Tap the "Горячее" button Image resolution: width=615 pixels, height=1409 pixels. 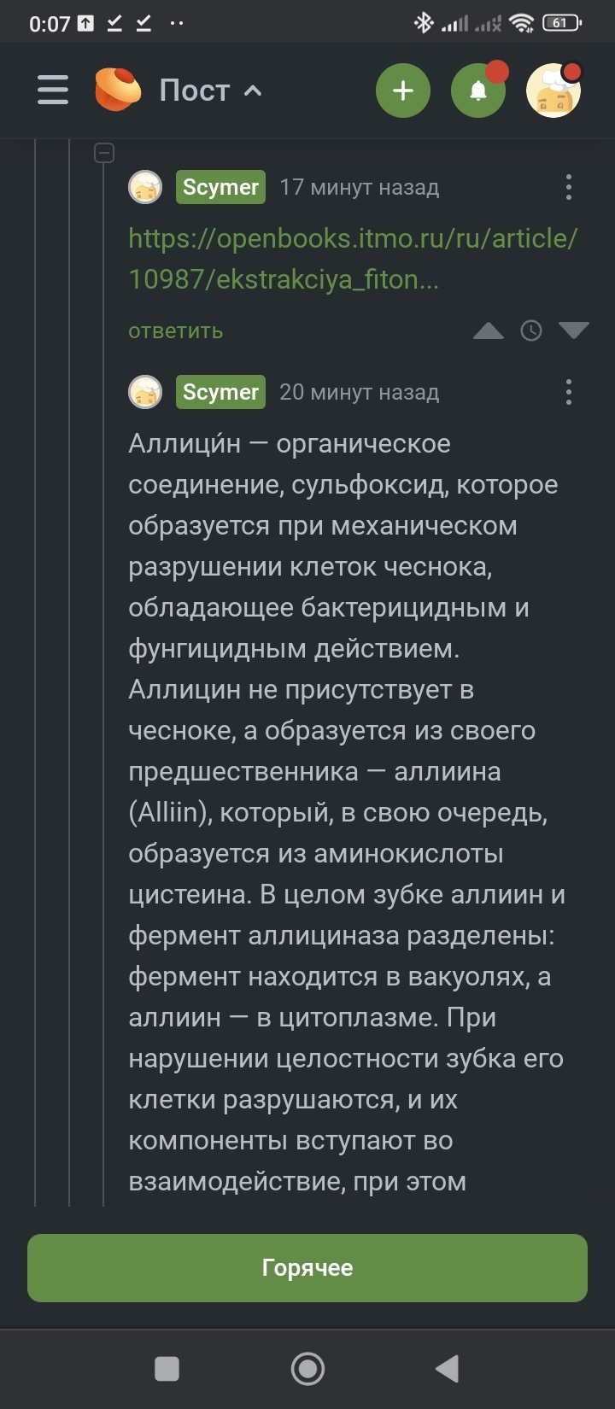[307, 1268]
